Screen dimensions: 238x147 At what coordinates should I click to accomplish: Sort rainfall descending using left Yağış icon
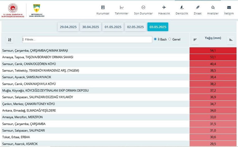pos(195,40)
